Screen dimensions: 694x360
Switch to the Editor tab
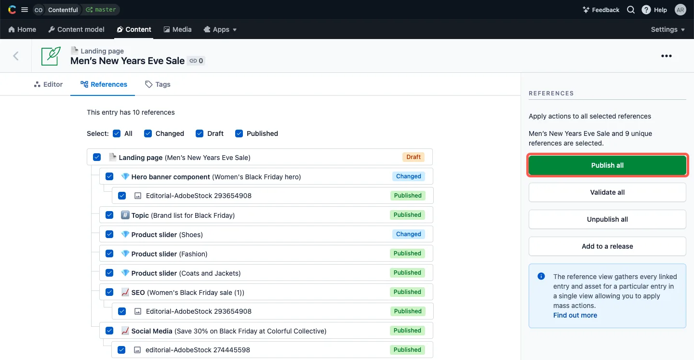point(48,84)
